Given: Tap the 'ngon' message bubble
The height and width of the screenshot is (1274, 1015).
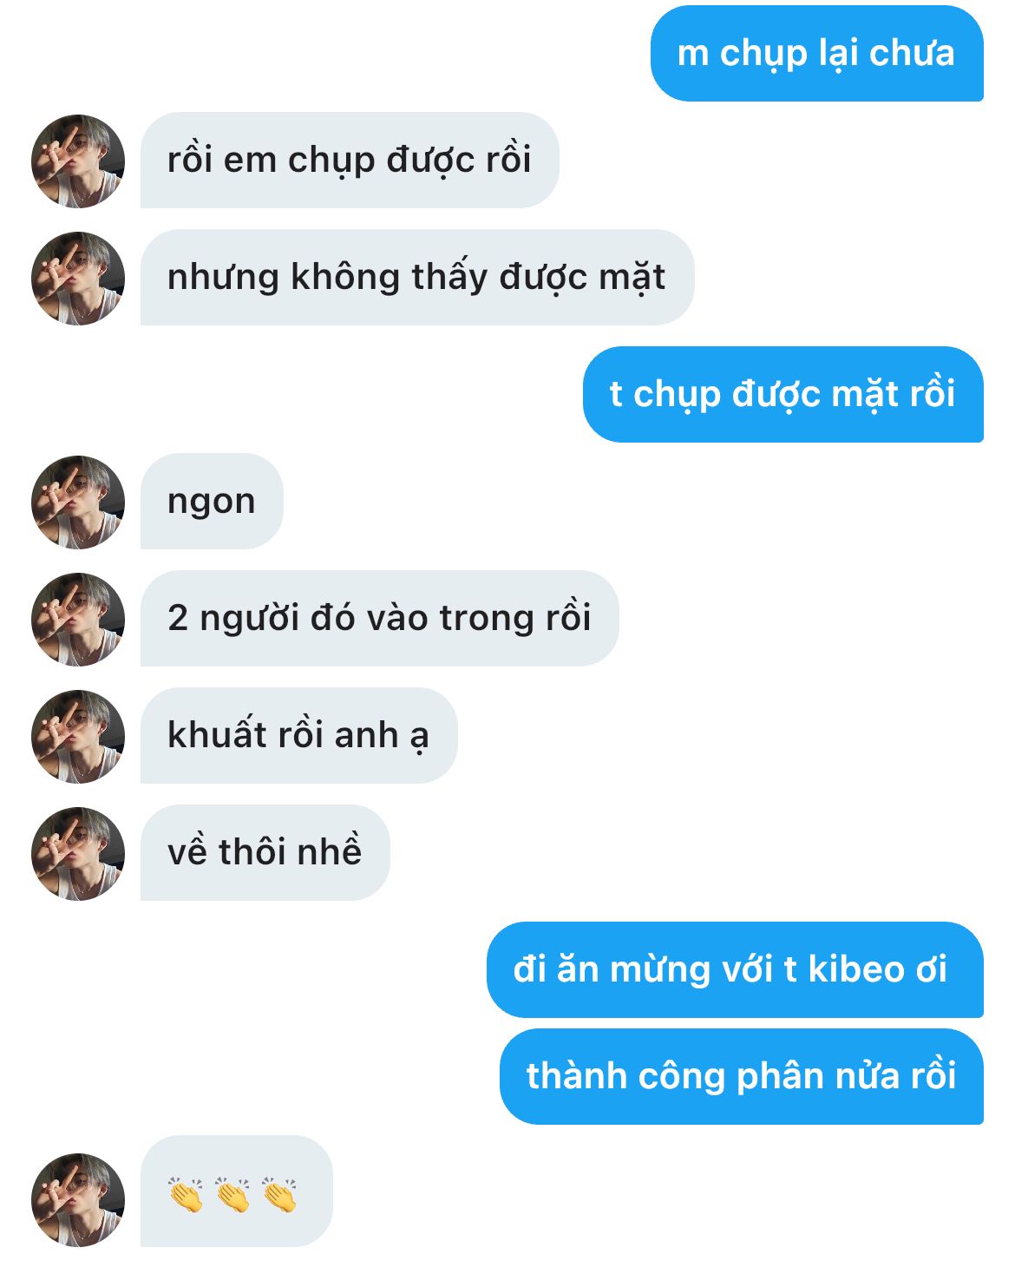Looking at the screenshot, I should point(212,501).
